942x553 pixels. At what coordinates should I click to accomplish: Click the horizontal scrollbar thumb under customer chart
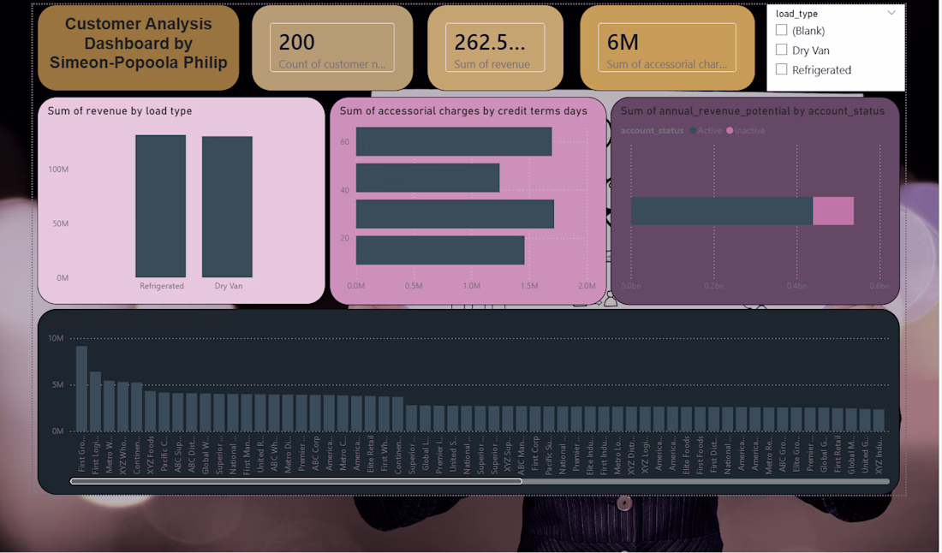[x=296, y=481]
